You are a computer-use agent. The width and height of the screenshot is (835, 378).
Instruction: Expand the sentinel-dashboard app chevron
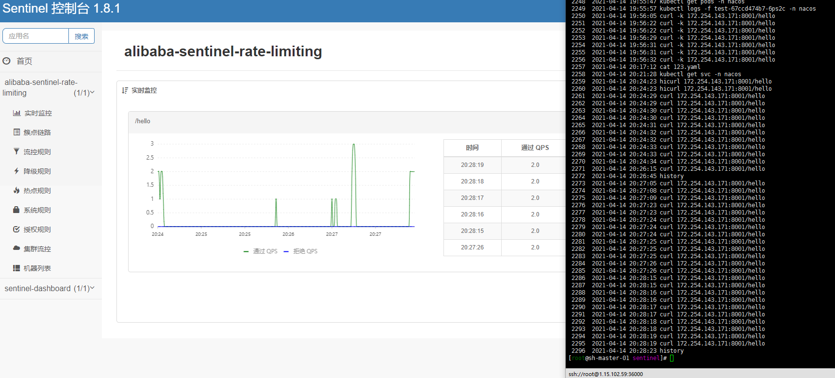point(92,288)
